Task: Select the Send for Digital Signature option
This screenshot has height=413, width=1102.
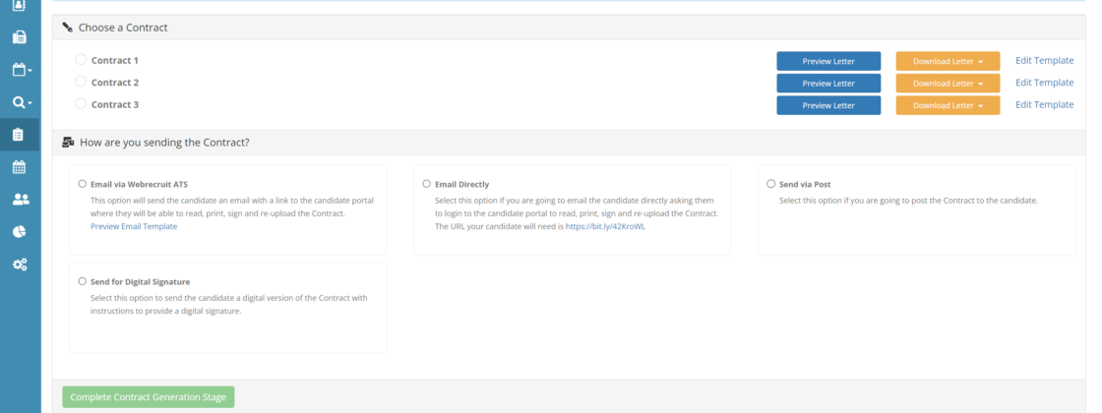Action: 82,281
